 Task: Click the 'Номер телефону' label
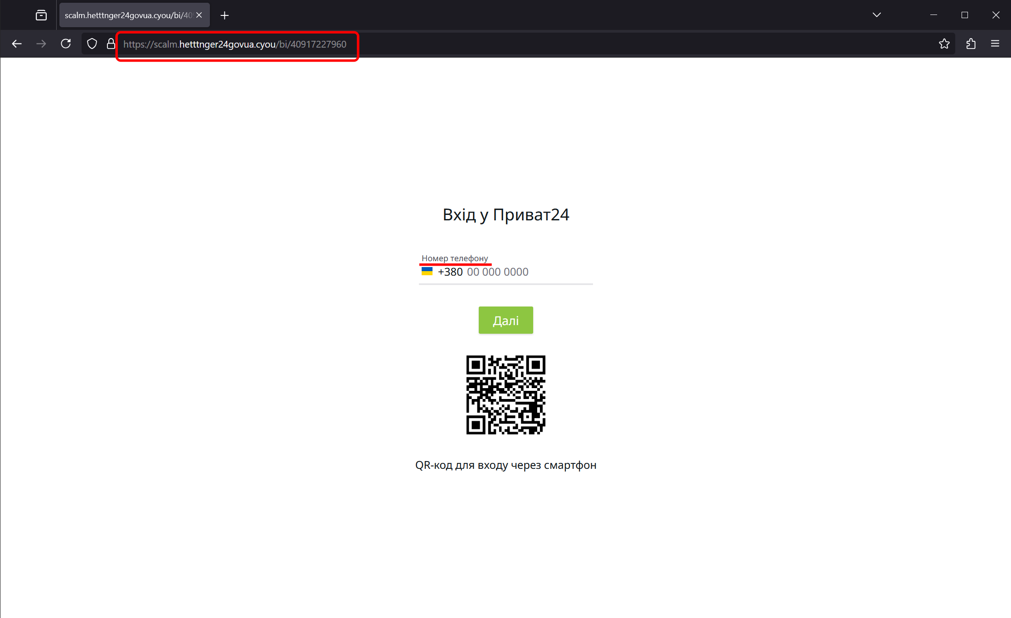click(455, 258)
